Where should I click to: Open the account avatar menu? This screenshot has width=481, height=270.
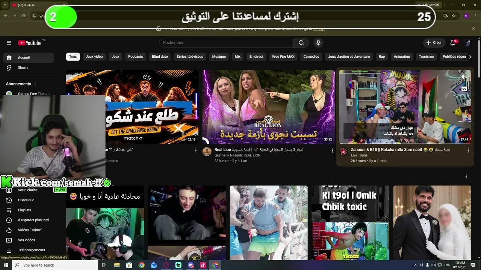click(x=467, y=43)
